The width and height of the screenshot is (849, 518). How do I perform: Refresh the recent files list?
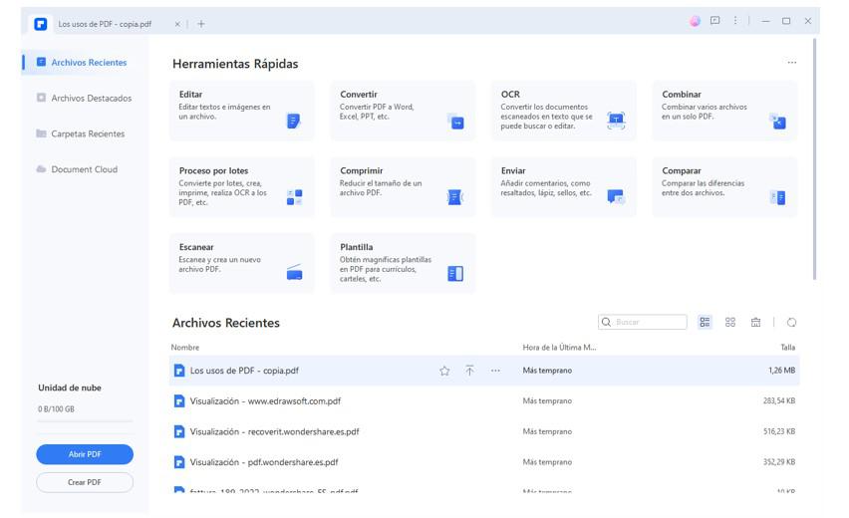pos(791,323)
